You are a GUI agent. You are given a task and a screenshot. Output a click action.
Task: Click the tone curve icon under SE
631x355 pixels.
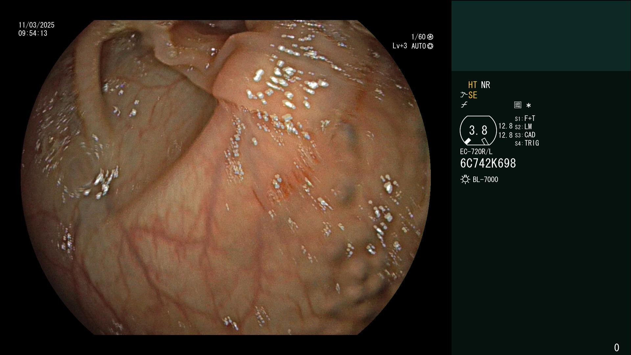[x=464, y=105]
